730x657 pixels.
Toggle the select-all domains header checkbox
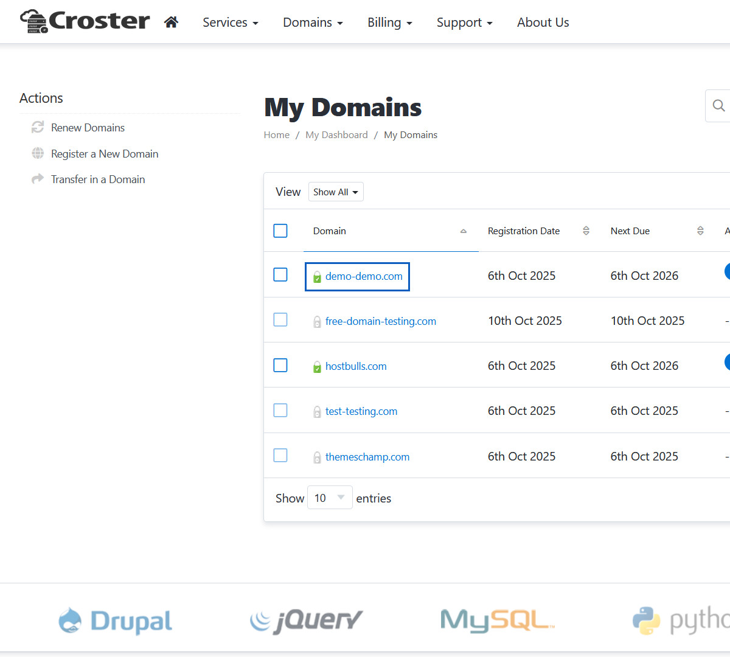[x=280, y=231]
